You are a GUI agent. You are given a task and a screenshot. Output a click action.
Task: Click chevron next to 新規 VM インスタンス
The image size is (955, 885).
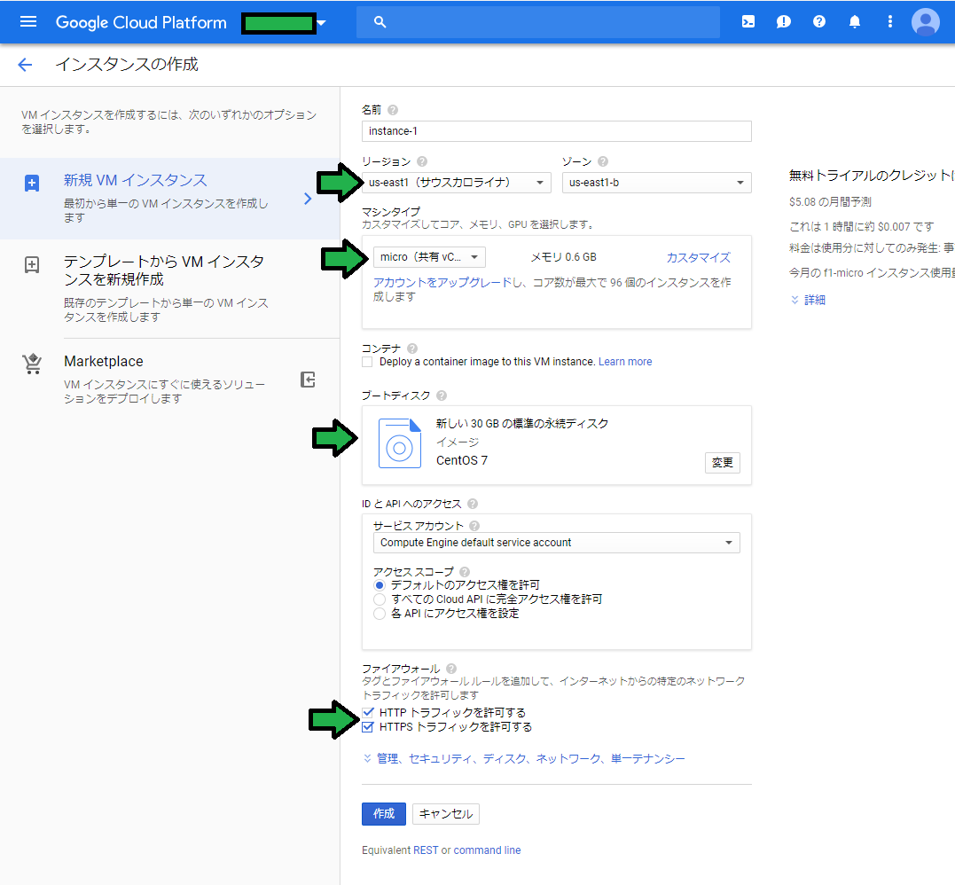pos(308,199)
